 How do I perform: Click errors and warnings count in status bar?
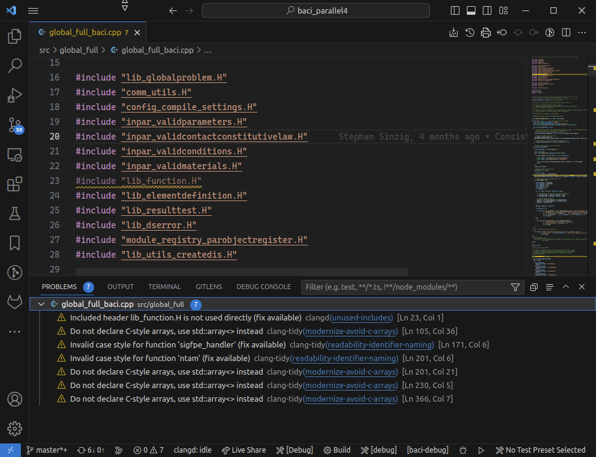pyautogui.click(x=149, y=450)
